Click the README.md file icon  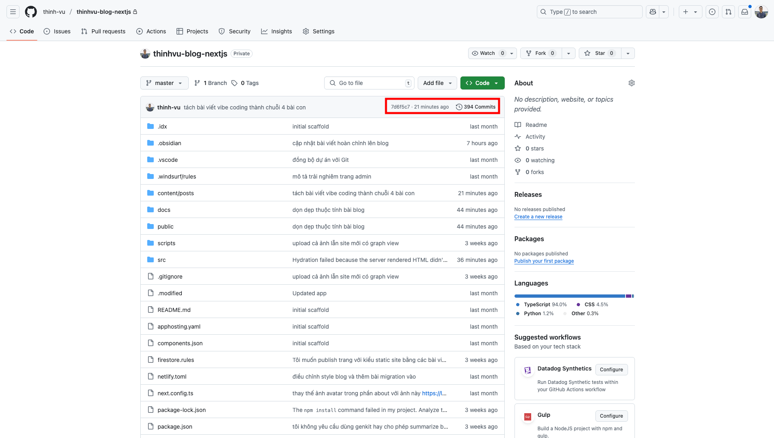click(150, 309)
